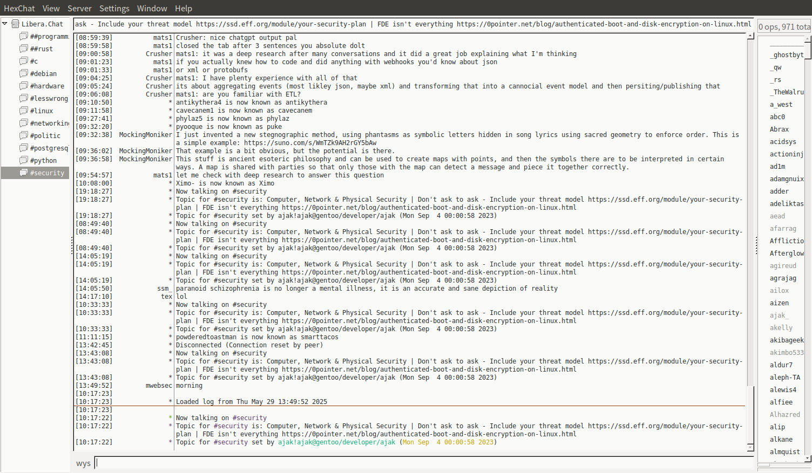
Task: Select user aleph-TA in the user list
Action: tap(785, 378)
